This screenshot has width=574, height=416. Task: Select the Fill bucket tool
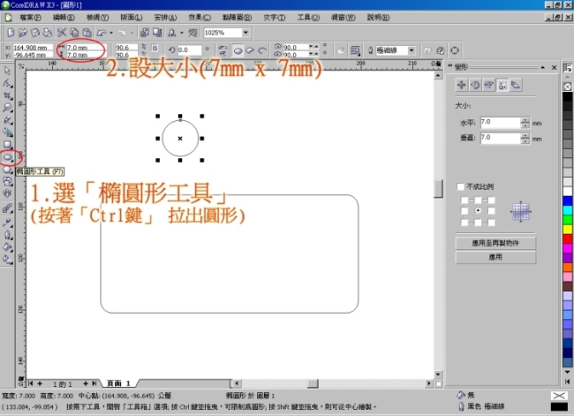(x=7, y=246)
